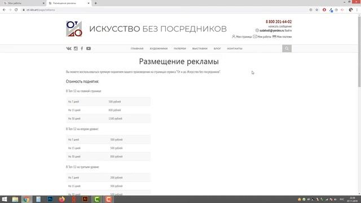Open orange Camtasia recorder icon on taskbar
The height and width of the screenshot is (203, 361).
click(x=108, y=199)
